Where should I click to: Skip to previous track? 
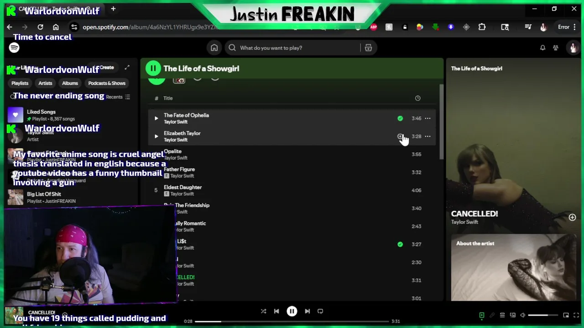(x=276, y=311)
